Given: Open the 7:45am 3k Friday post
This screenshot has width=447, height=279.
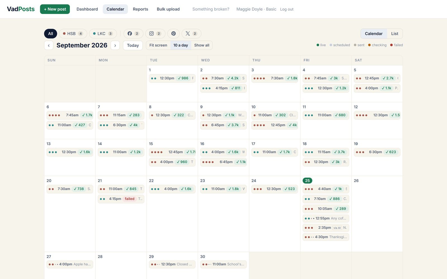Looking at the screenshot, I should (x=326, y=78).
